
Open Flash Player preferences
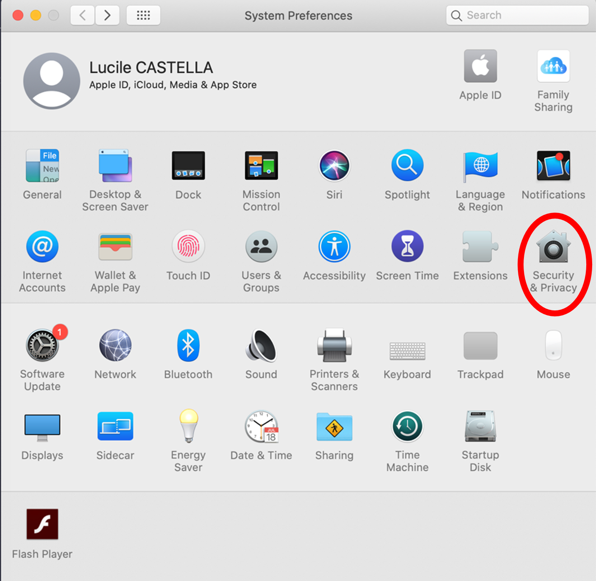[42, 524]
